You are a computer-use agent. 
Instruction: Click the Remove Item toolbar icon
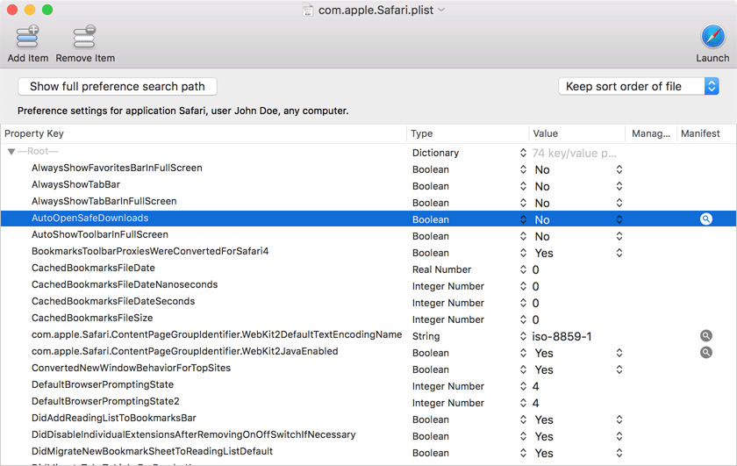pos(84,37)
